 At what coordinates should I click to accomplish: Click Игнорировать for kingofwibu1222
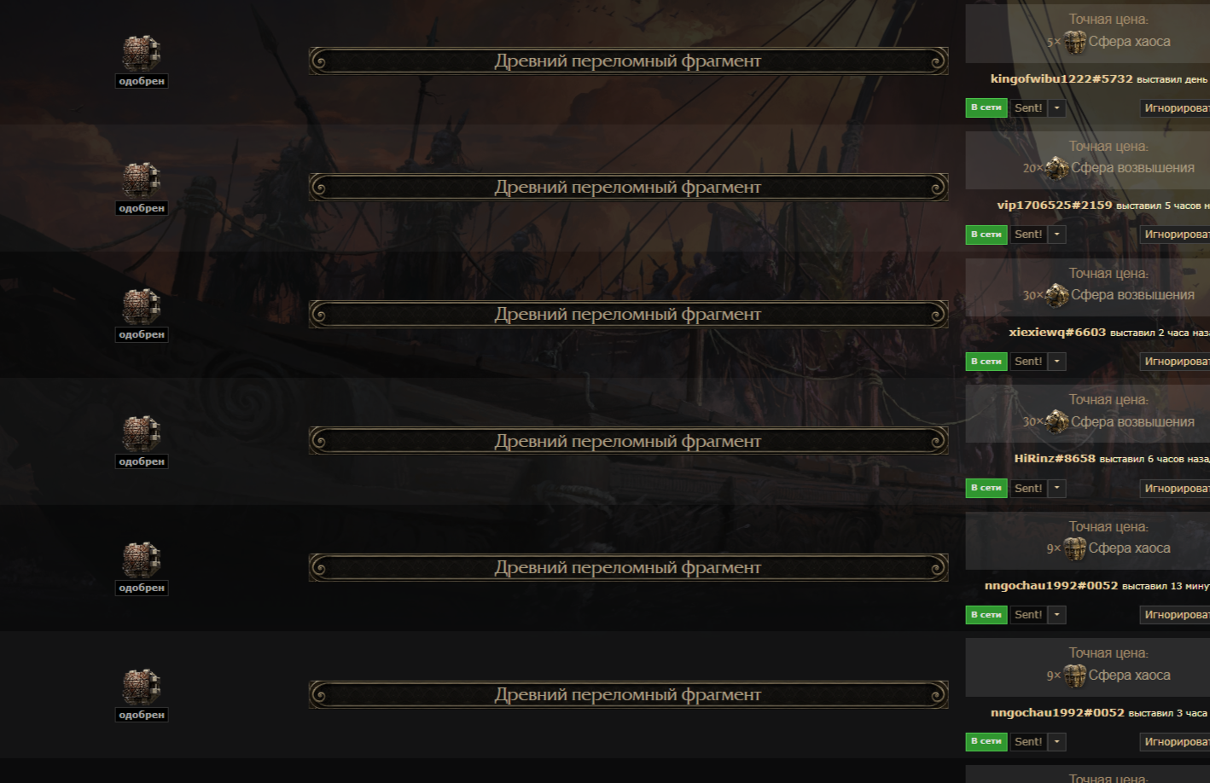click(1175, 108)
